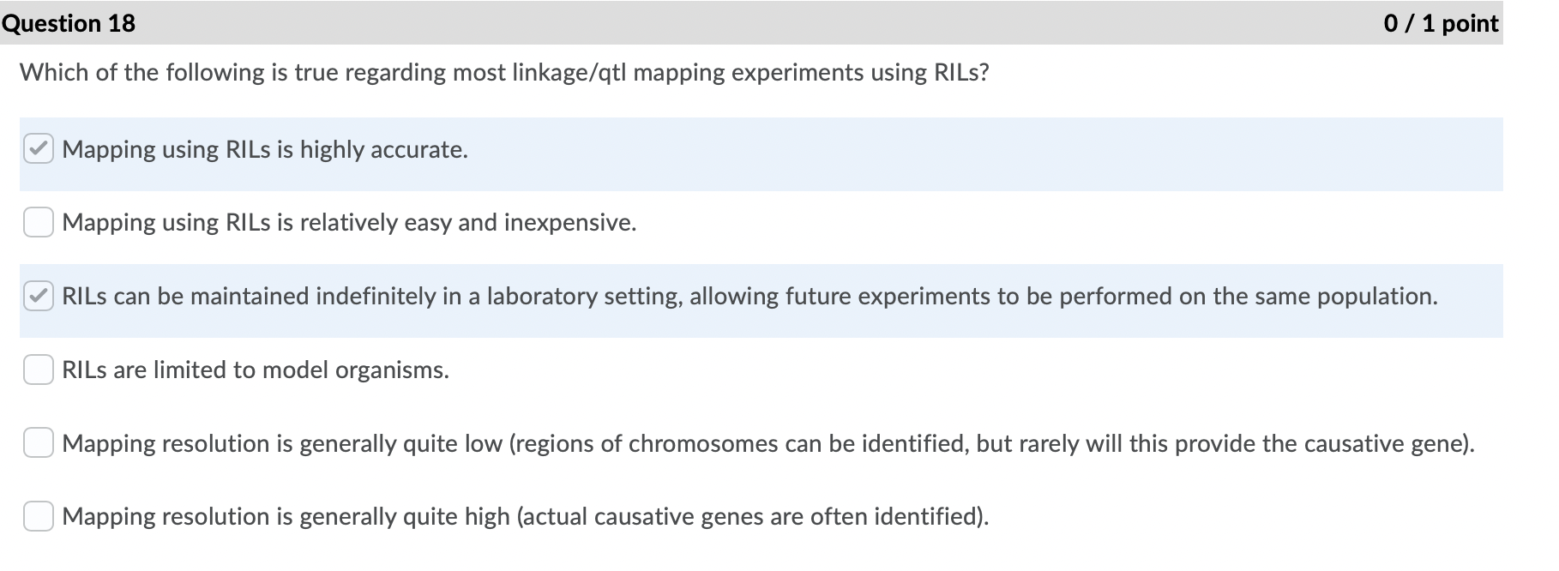This screenshot has width=1559, height=571.
Task: Uncheck the 'highly accurate' checkbox
Action: (x=39, y=150)
